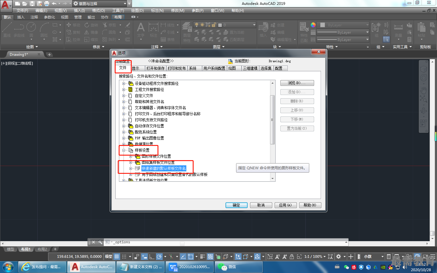
Task: Toggle ortho mode in status bar
Action: click(152, 257)
